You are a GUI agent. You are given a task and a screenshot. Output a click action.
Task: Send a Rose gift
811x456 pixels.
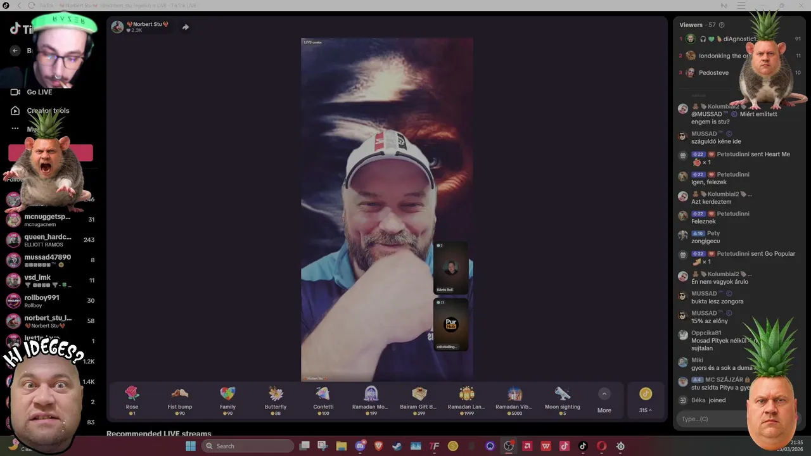[x=132, y=400]
